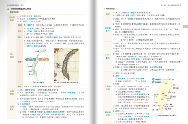Click the blue term 廢除番界
Image resolution: width=188 pixels, height=124 pixels.
121,78
